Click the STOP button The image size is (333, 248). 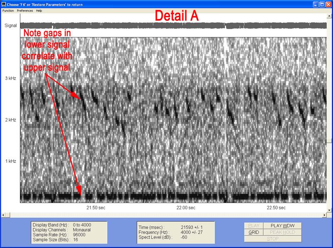[x=273, y=239]
